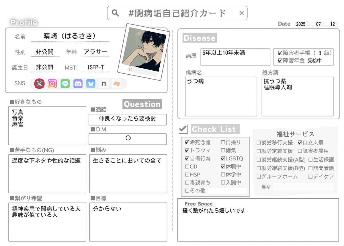
Task: Click the Free Space text box
Action: 258,220
